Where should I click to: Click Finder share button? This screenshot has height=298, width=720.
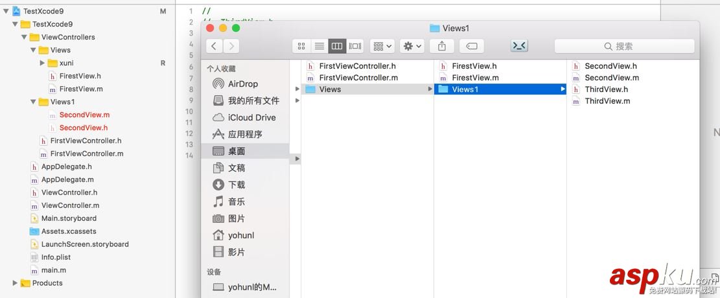[442, 46]
